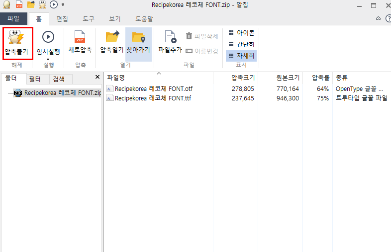The image size is (391, 252).
Task: Close the folder side panel
Action: click(x=98, y=77)
